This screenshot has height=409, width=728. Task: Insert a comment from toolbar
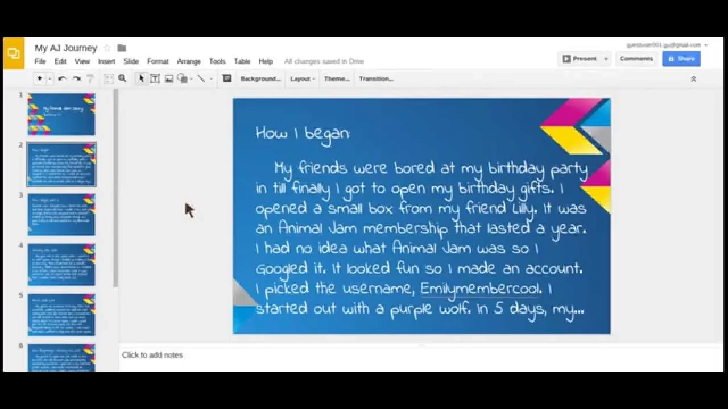tap(226, 79)
